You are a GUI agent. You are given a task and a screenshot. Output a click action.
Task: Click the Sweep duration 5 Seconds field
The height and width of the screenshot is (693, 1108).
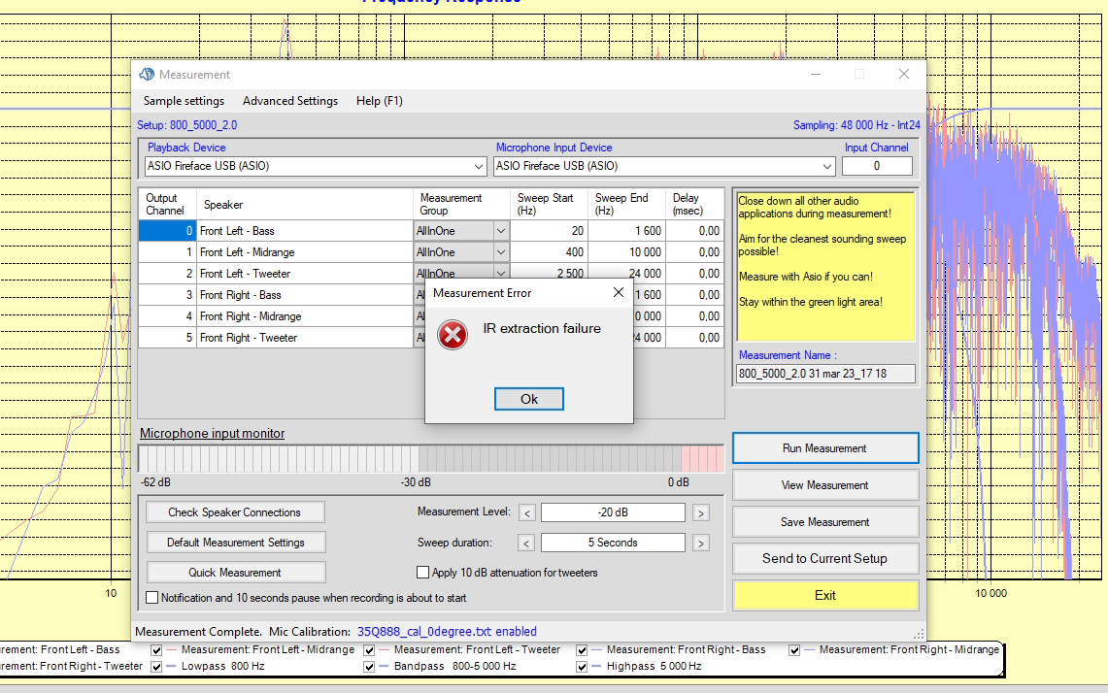[x=613, y=543]
